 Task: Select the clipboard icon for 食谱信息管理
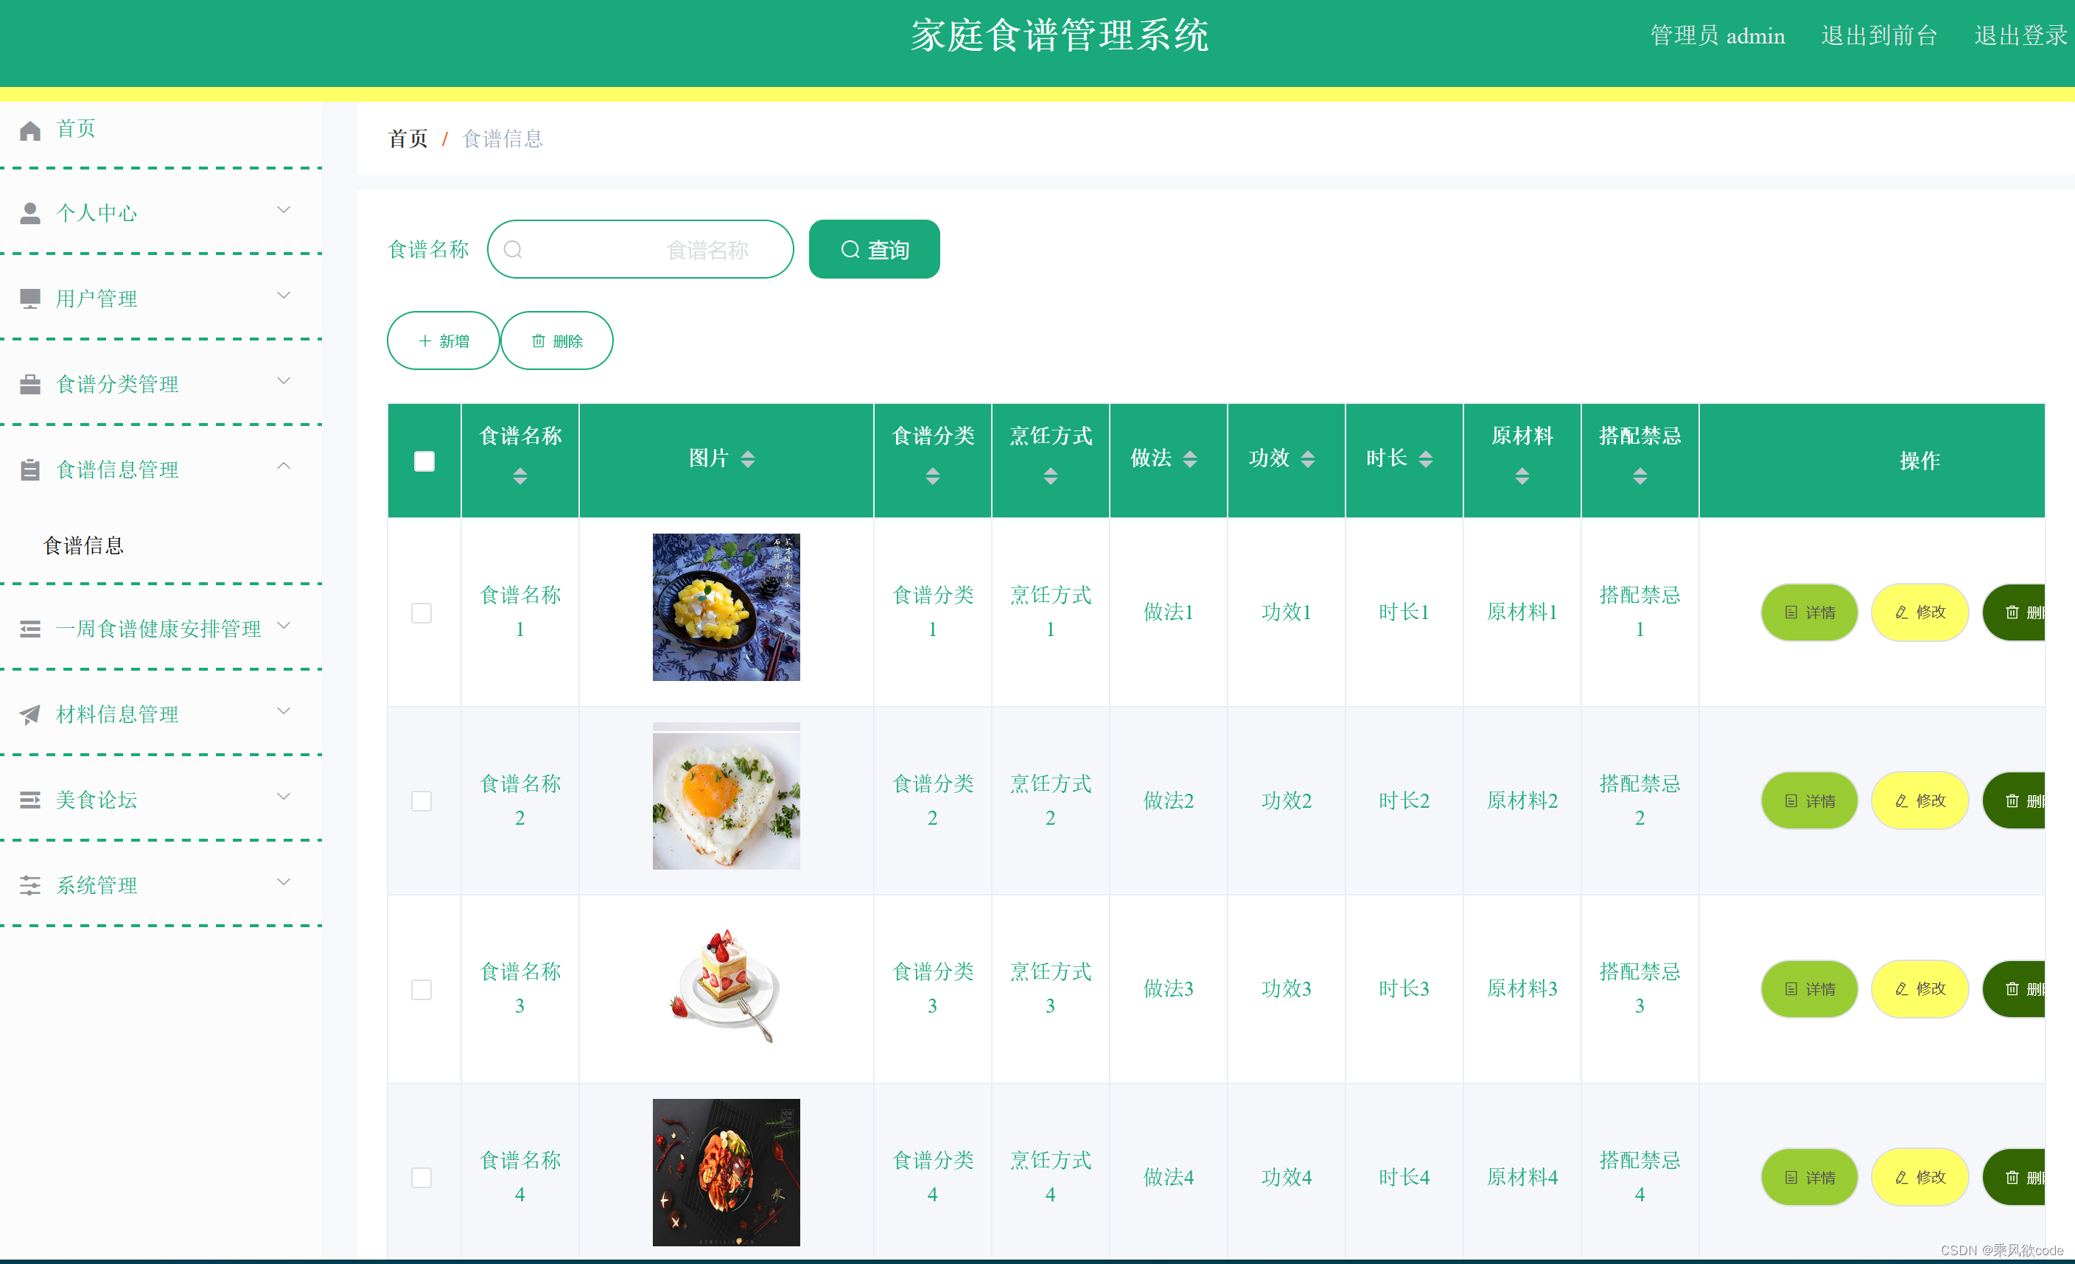pyautogui.click(x=30, y=469)
